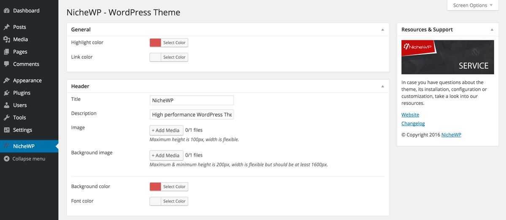Click the Plugins plug icon
Viewport: 506px width, 220px height.
tap(6, 93)
